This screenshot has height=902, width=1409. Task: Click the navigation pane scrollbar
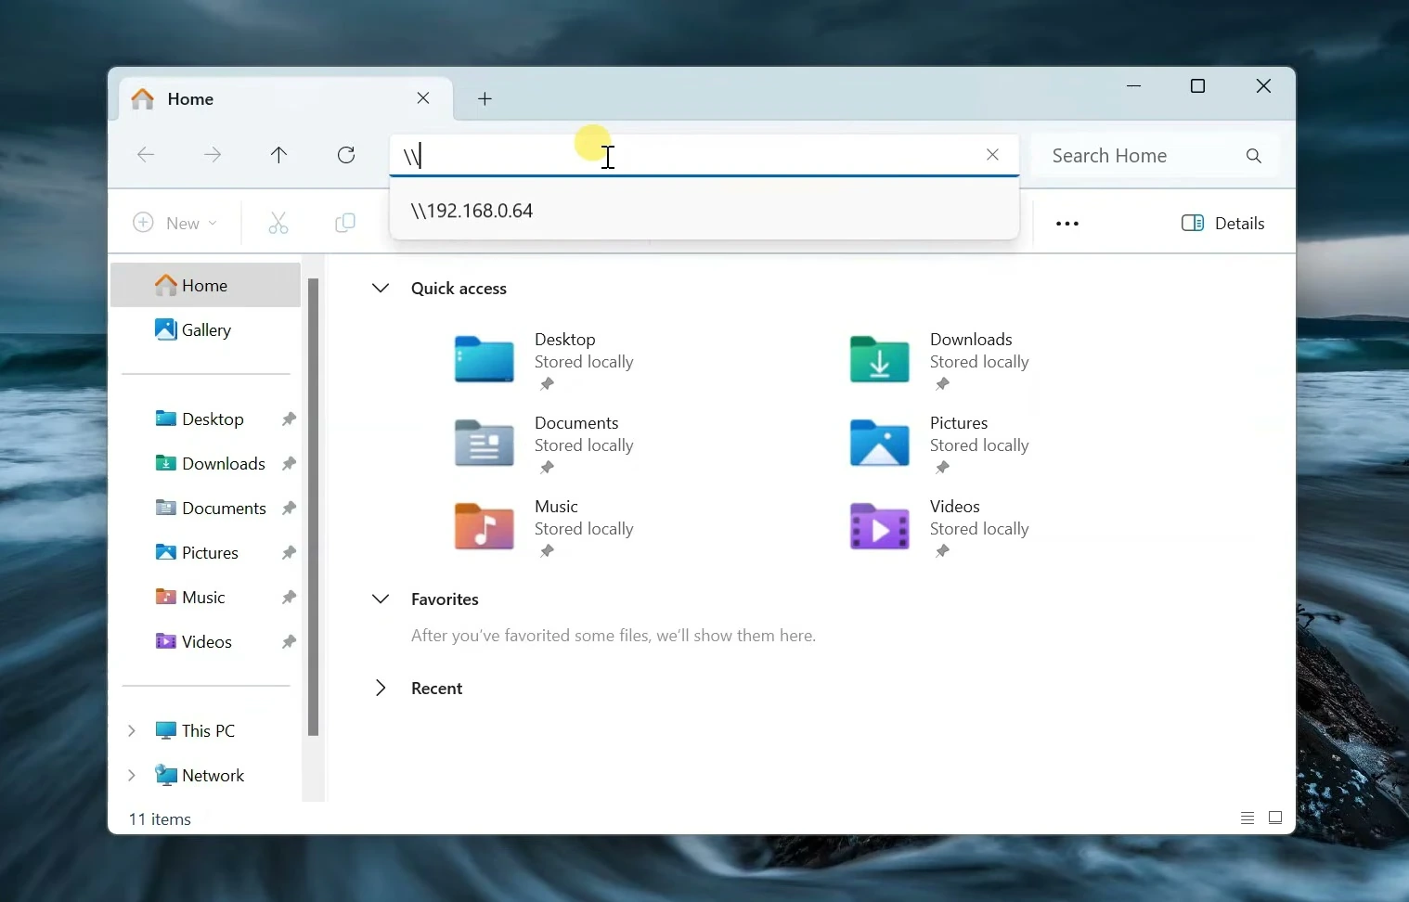click(x=314, y=507)
